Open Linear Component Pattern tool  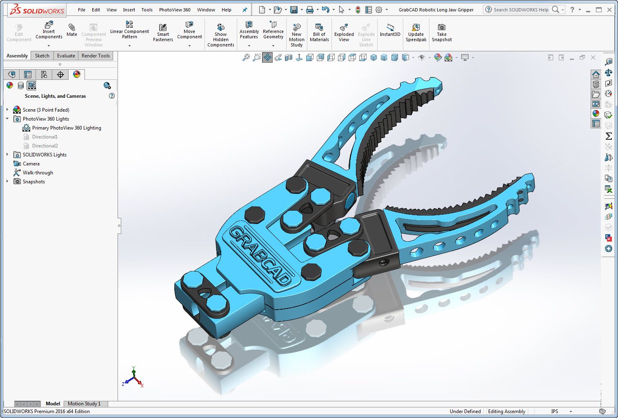129,31
